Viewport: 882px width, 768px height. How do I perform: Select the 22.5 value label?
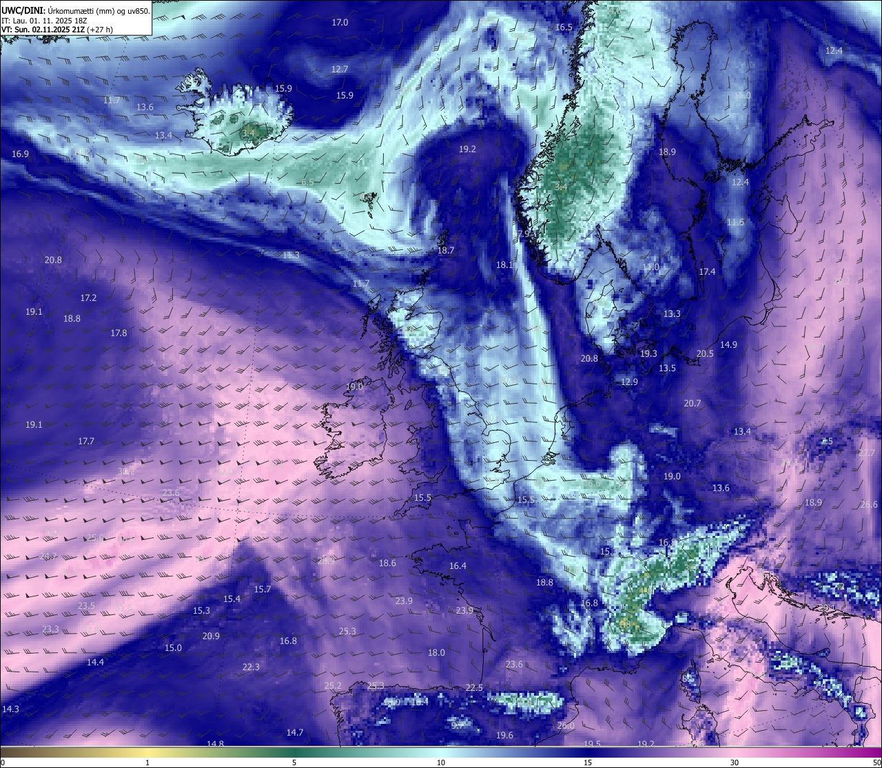(x=474, y=688)
